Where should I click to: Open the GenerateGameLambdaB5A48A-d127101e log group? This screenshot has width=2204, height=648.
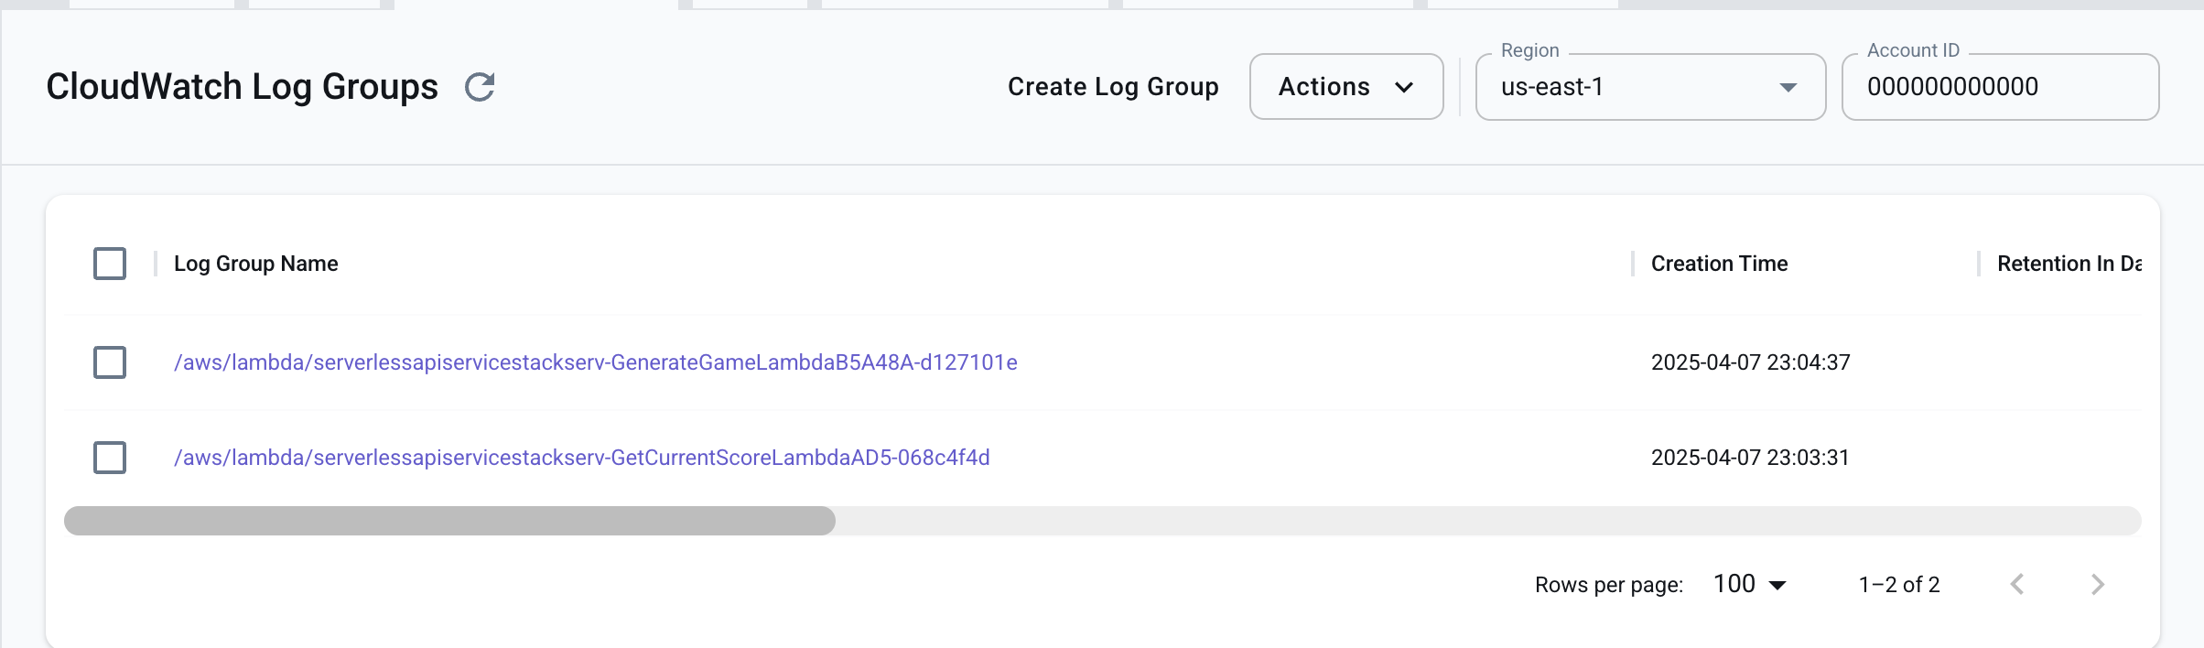(596, 362)
